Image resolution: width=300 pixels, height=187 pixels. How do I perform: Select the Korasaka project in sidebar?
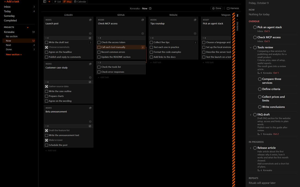tap(19, 32)
